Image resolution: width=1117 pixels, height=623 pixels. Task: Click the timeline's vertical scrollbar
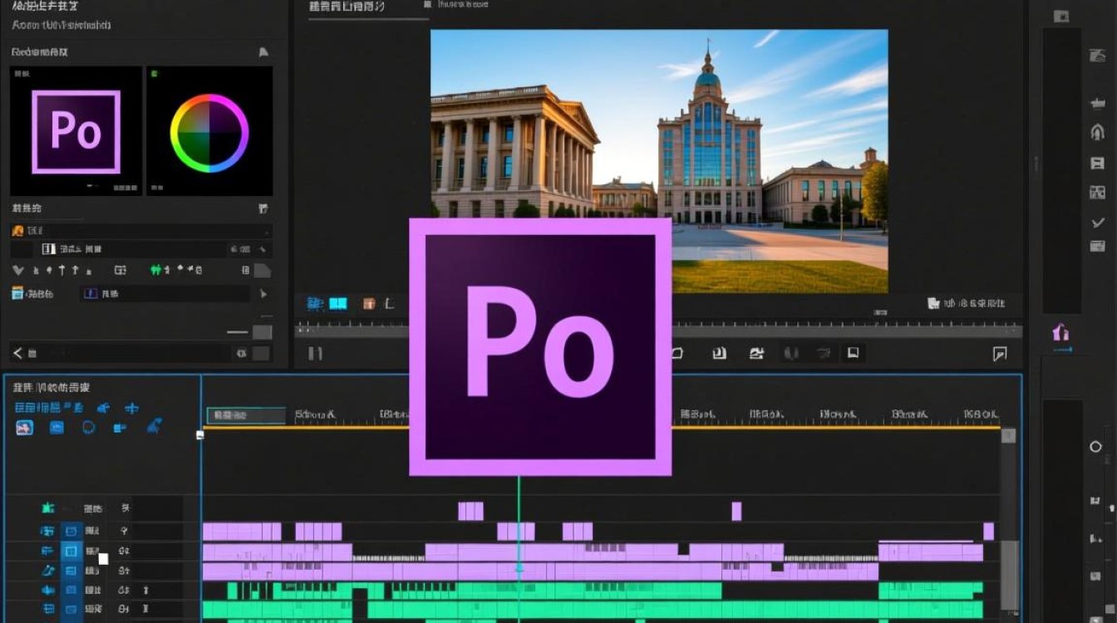1009,523
